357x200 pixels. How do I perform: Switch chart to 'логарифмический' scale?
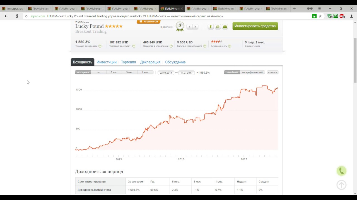(252, 72)
